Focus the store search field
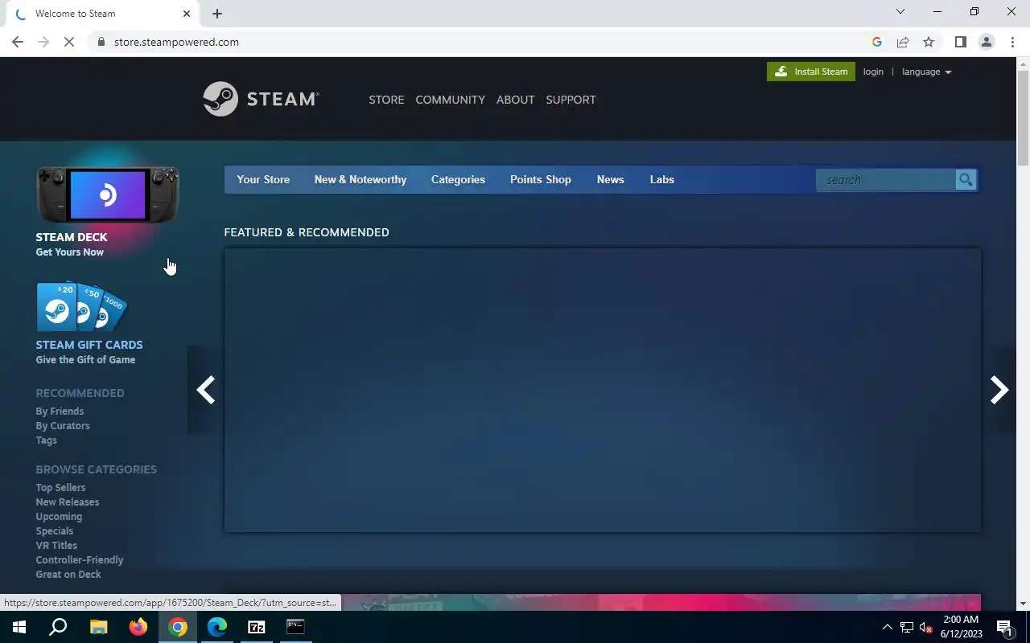Screen dimensions: 1030x643 tap(885, 180)
